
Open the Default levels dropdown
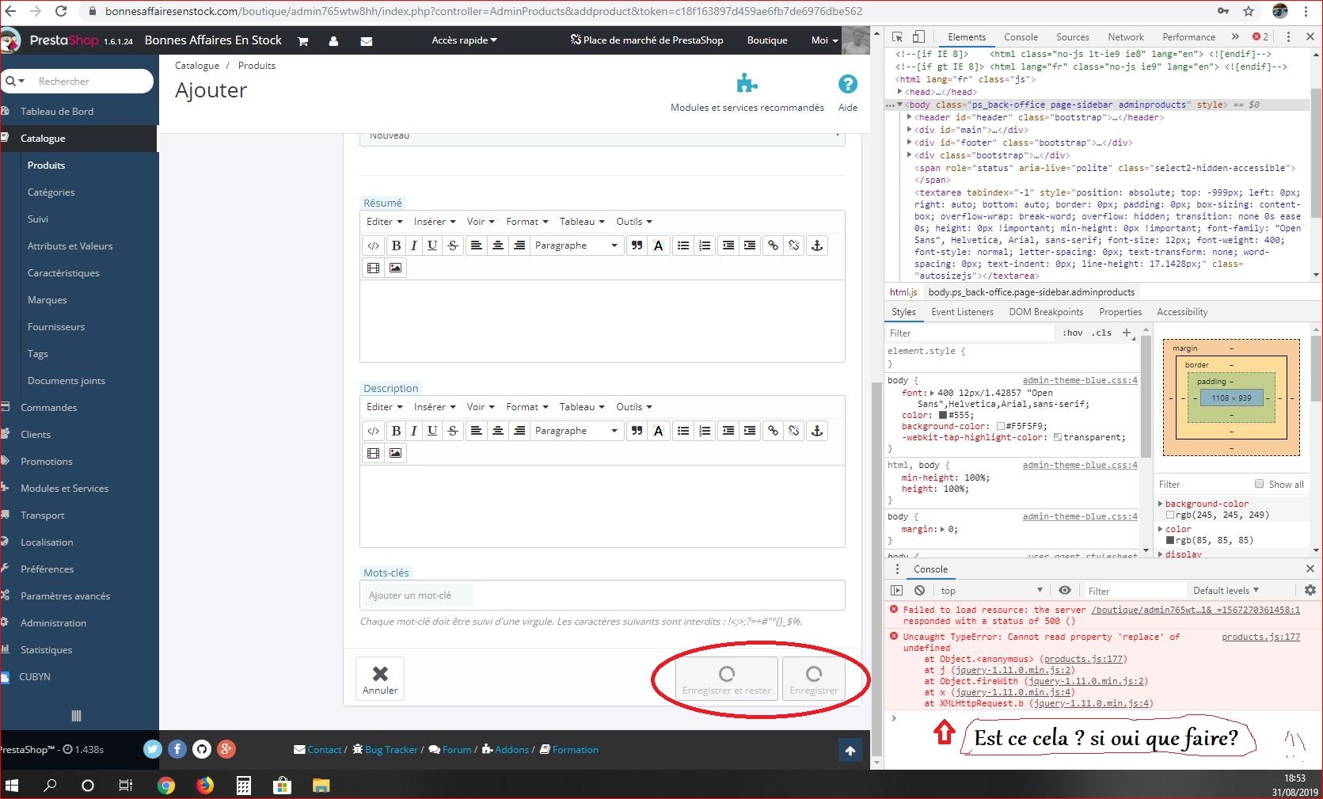pyautogui.click(x=1226, y=590)
